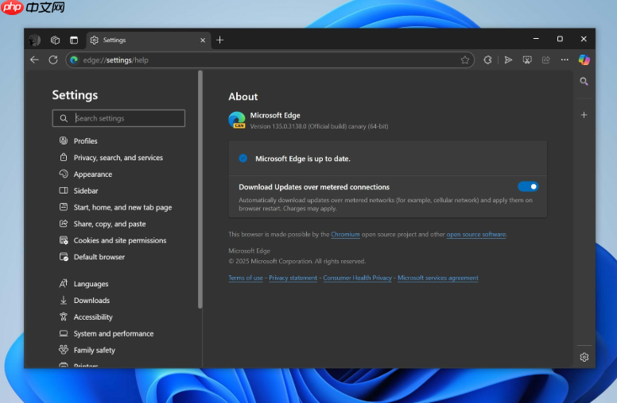
Task: Close the Settings tab
Action: (203, 40)
